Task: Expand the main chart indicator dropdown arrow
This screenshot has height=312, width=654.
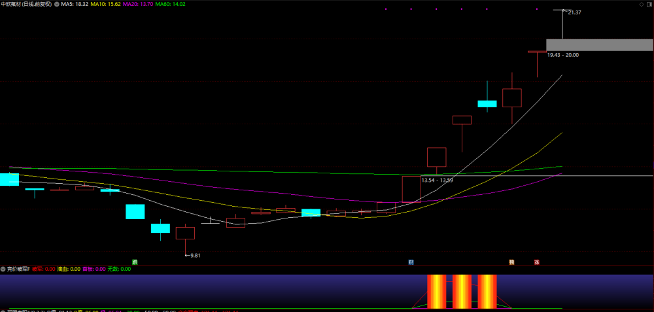Action: coord(57,4)
